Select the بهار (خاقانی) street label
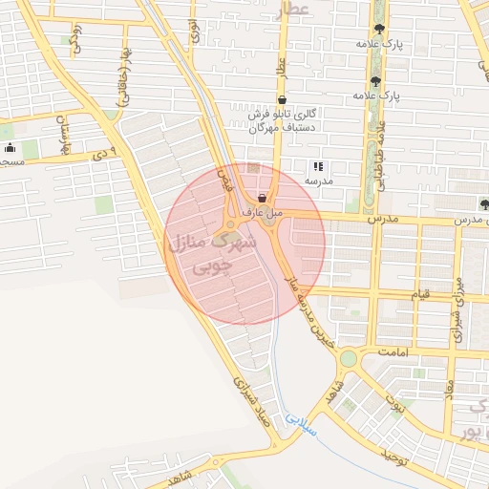The width and height of the screenshot is (489, 489). pyautogui.click(x=124, y=77)
